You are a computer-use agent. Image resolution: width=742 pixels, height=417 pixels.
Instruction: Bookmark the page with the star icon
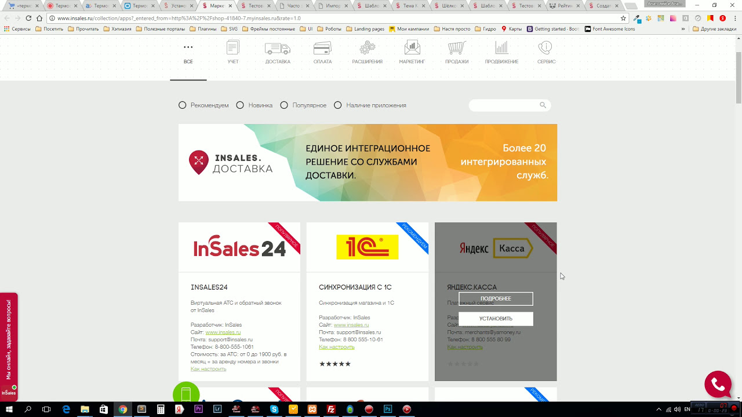(x=623, y=18)
